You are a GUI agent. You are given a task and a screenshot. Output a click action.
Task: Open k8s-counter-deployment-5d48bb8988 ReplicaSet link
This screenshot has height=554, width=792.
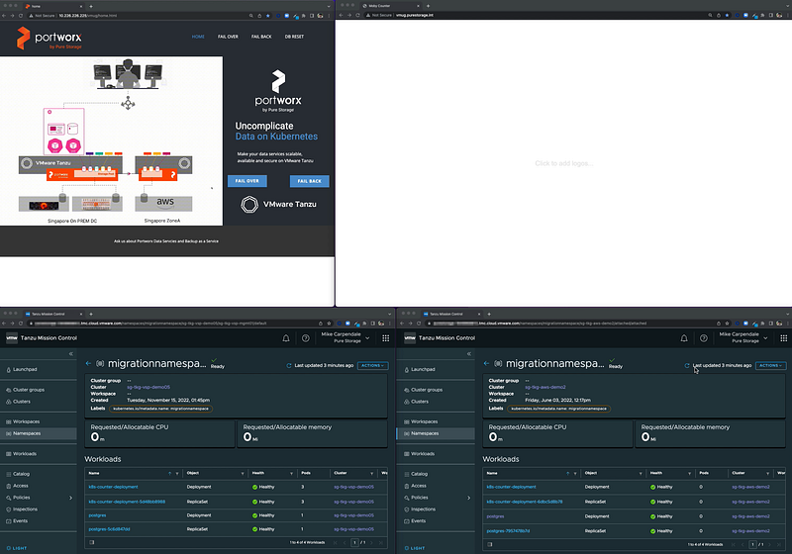click(127, 502)
